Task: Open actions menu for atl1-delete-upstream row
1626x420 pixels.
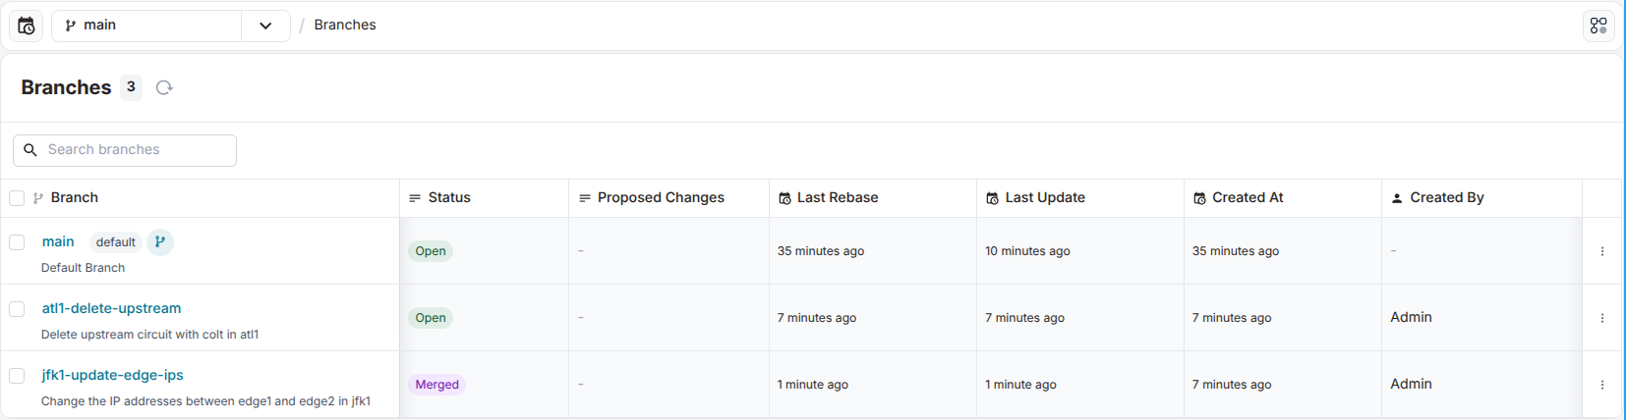Action: tap(1602, 318)
